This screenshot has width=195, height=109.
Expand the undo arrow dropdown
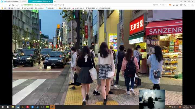(183, 5)
